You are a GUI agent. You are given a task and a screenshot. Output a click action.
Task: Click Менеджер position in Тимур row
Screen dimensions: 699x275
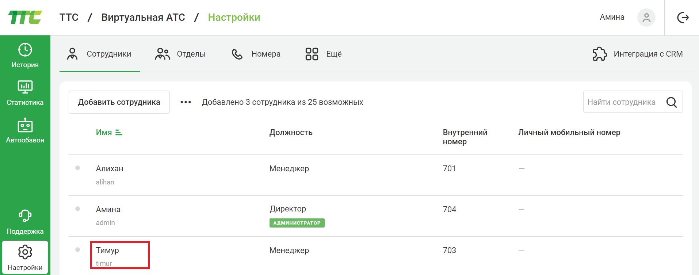pos(289,250)
